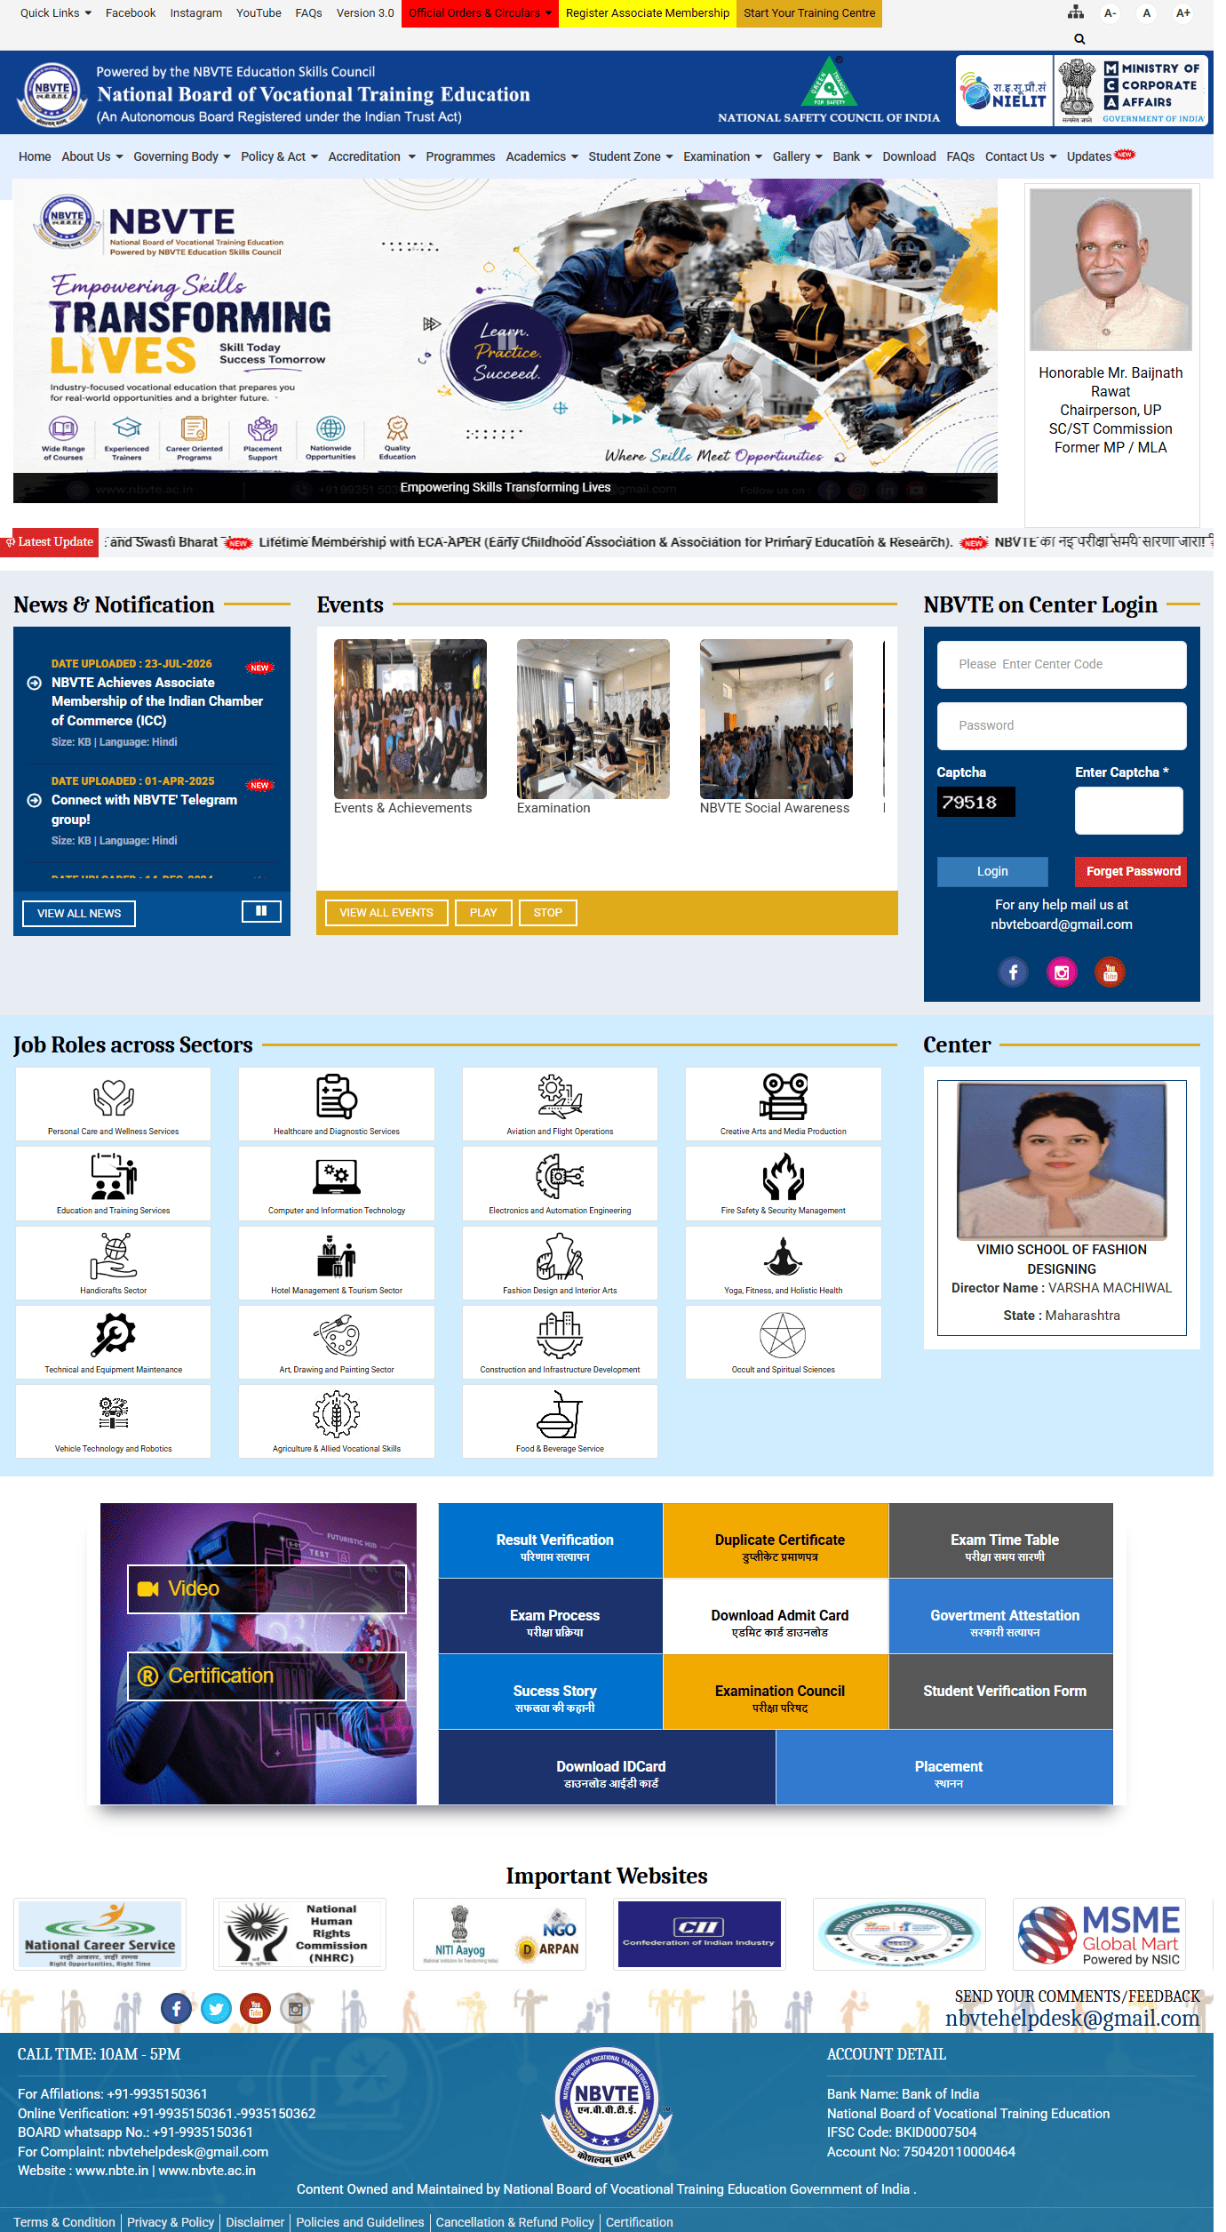Expand the About Us menu
The image size is (1226, 2232).
pos(92,156)
